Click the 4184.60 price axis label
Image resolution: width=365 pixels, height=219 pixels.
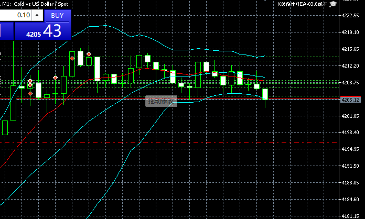[x=350, y=199]
